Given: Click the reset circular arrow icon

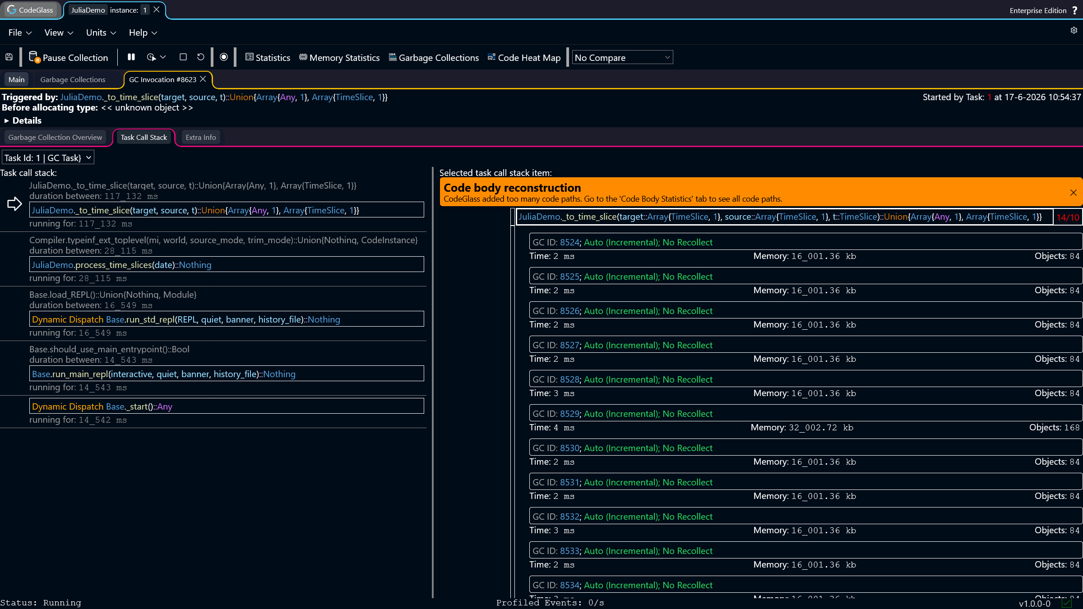Looking at the screenshot, I should tap(201, 57).
